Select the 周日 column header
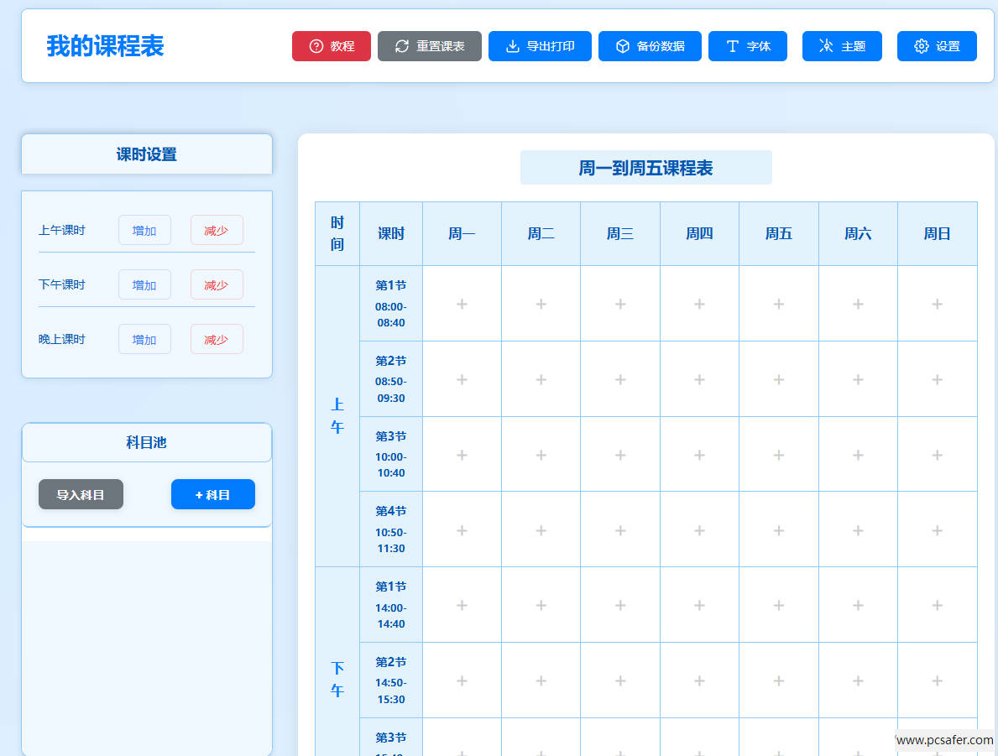Viewport: 998px width, 756px height. 937,234
